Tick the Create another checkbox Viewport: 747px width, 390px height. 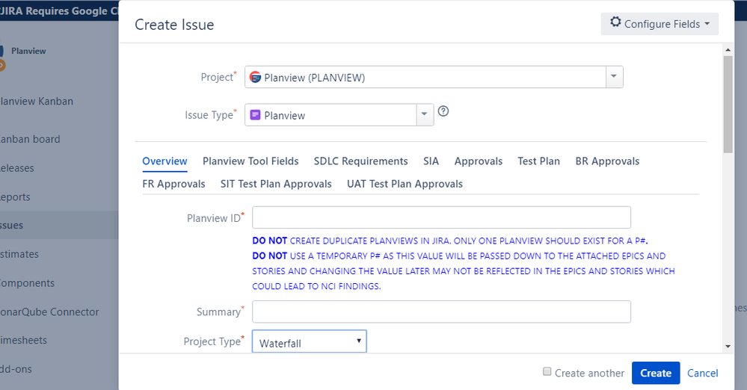[547, 371]
